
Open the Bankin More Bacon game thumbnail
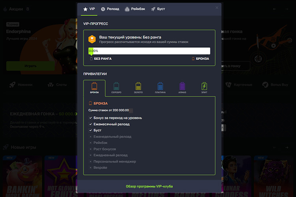pos(22,176)
